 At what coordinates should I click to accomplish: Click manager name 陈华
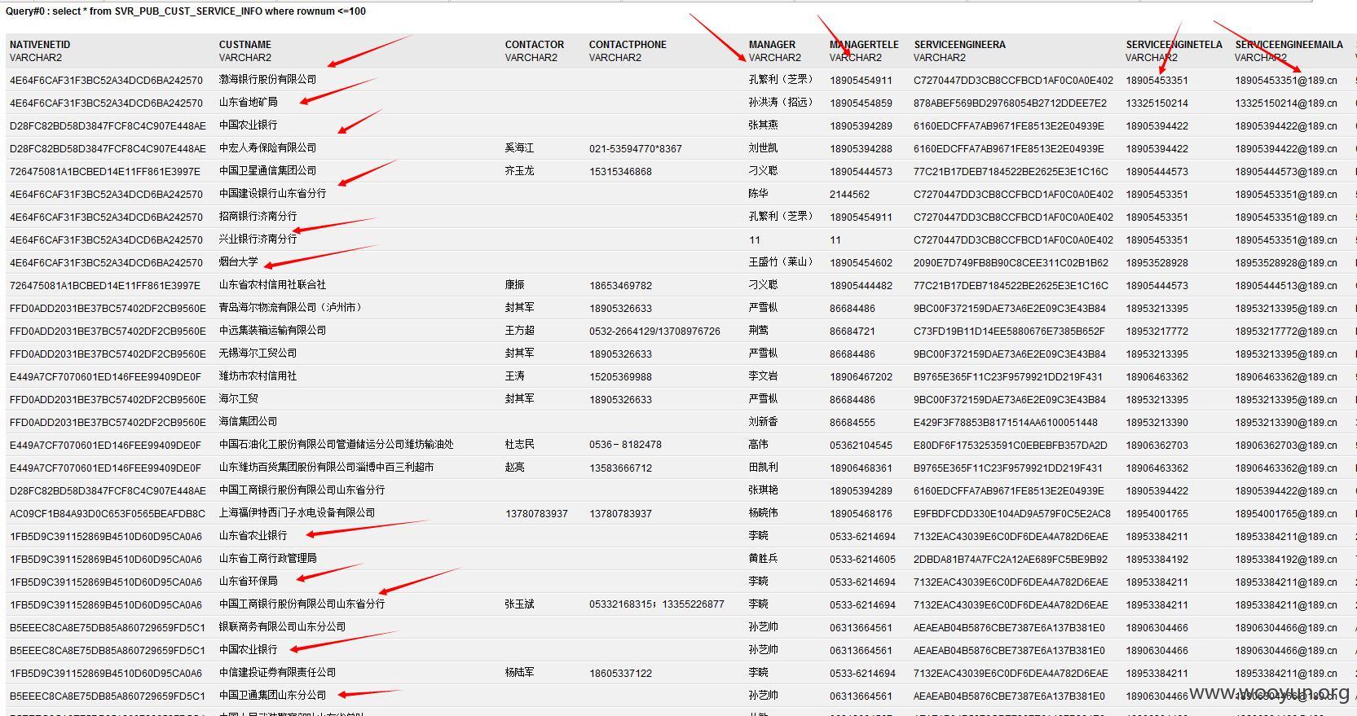tap(758, 193)
